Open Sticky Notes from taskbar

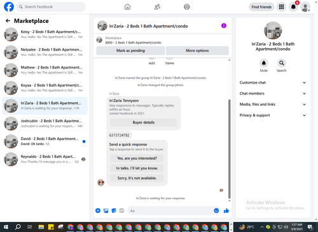click(51, 227)
